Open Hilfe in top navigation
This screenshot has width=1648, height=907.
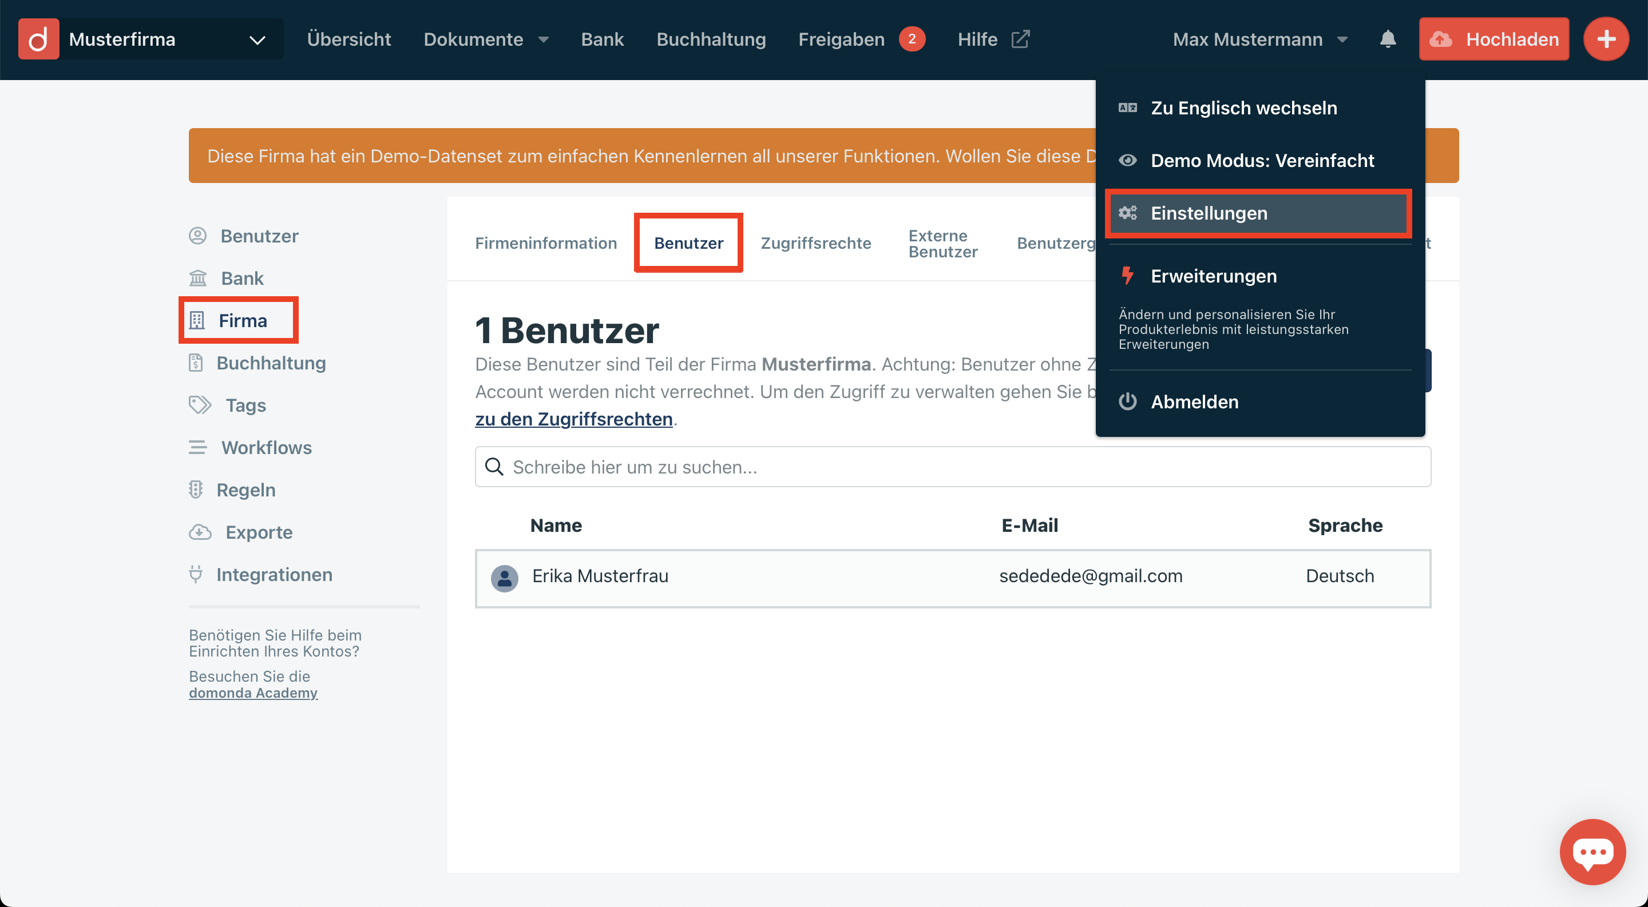tap(977, 39)
